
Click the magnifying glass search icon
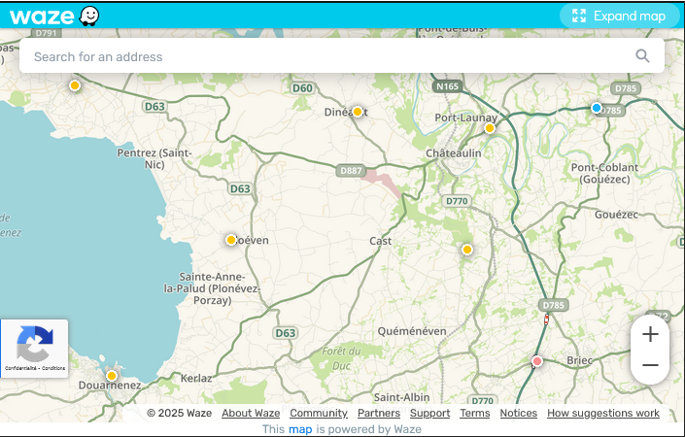pyautogui.click(x=642, y=56)
